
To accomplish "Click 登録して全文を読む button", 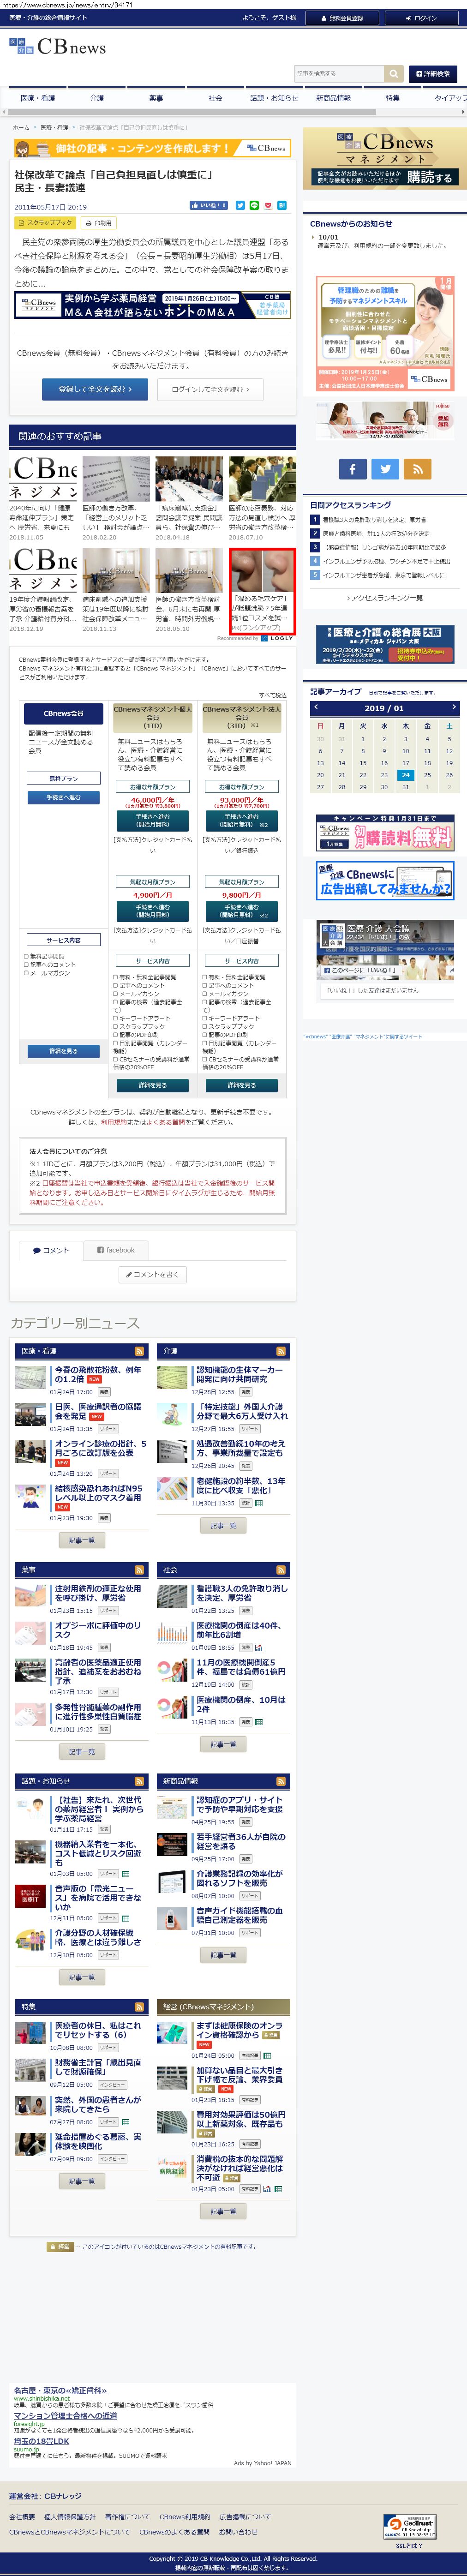I will [94, 389].
